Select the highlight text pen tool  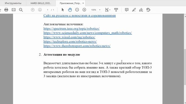[134, 10]
